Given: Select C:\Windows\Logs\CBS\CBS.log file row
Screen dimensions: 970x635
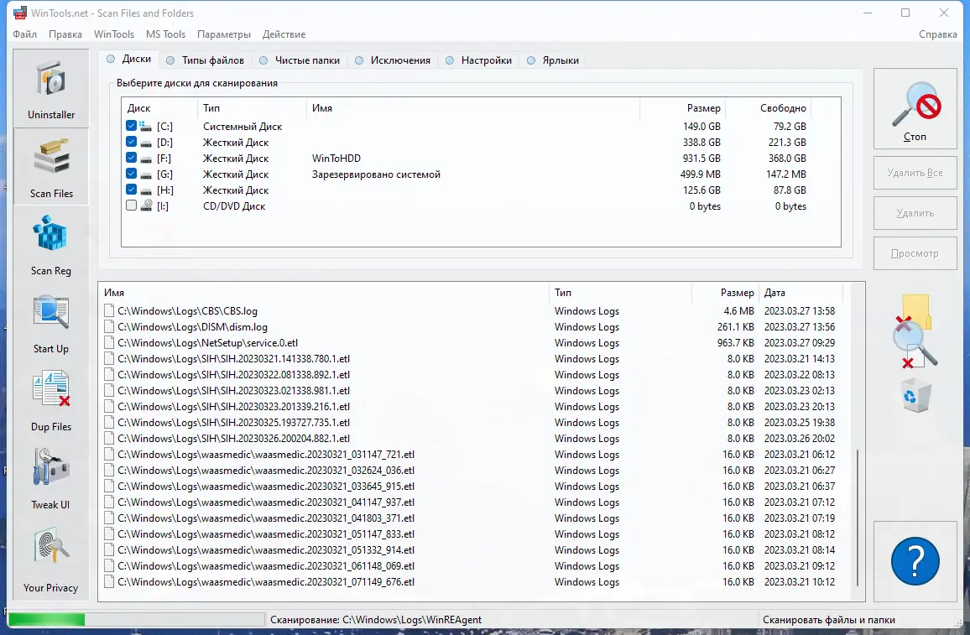Looking at the screenshot, I should 473,311.
